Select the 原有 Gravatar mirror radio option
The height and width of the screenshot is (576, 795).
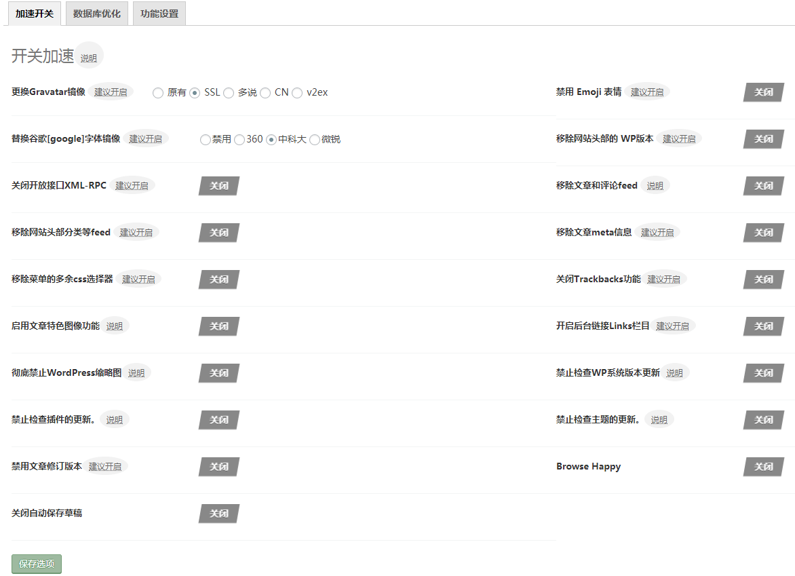click(158, 93)
